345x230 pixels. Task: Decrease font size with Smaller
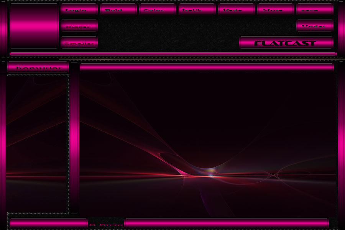tap(79, 43)
